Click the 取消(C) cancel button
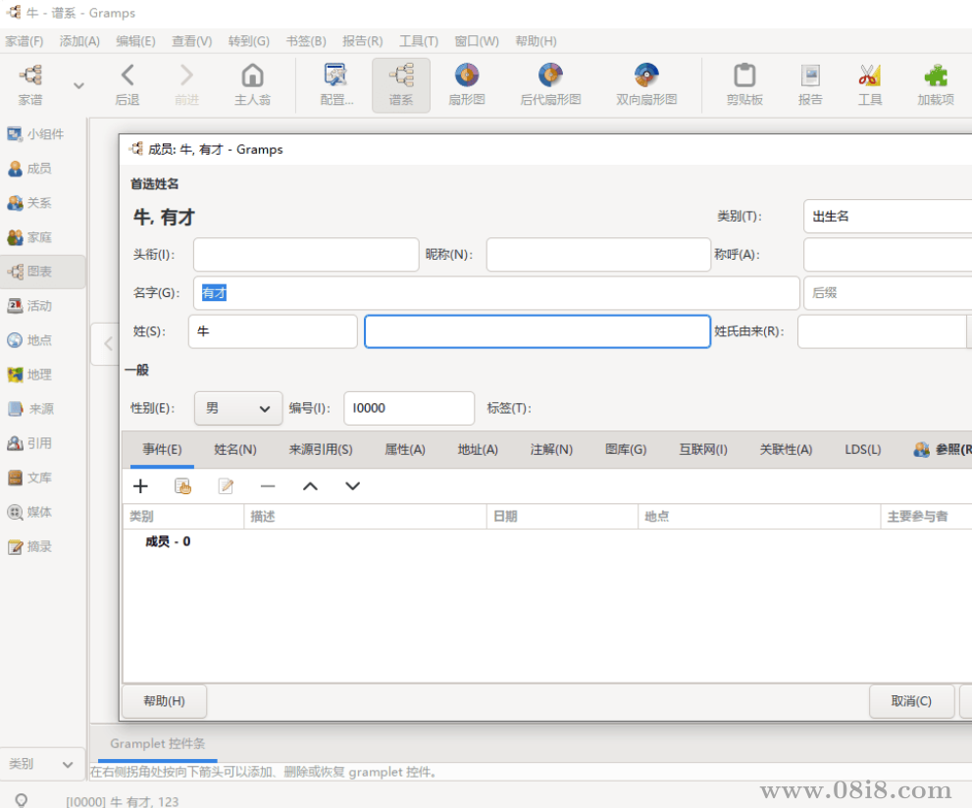This screenshot has height=808, width=972. 911,701
